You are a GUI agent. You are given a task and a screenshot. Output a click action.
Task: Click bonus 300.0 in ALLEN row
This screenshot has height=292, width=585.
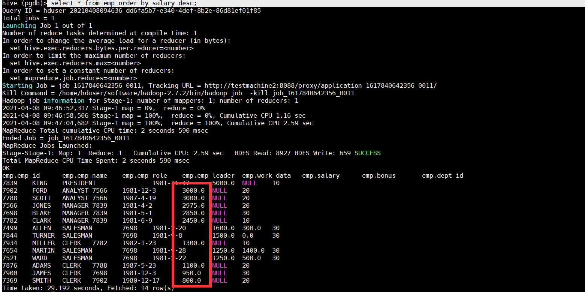click(251, 228)
